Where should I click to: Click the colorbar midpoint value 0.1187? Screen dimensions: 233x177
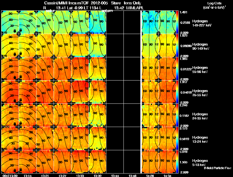click(x=184, y=116)
